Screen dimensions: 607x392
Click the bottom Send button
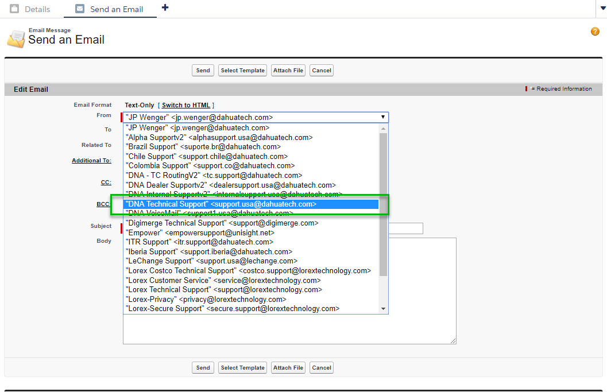point(203,368)
